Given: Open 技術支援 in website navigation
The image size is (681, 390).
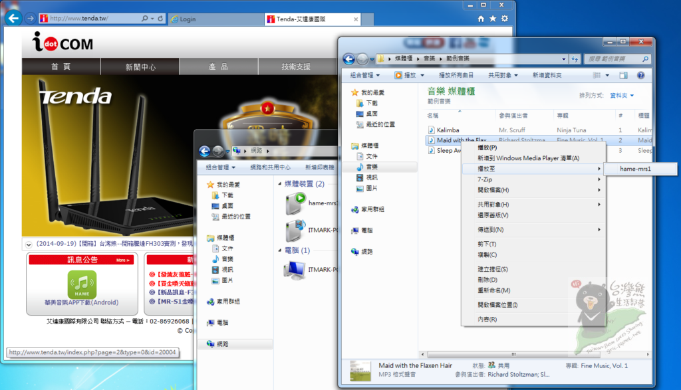Looking at the screenshot, I should point(296,66).
